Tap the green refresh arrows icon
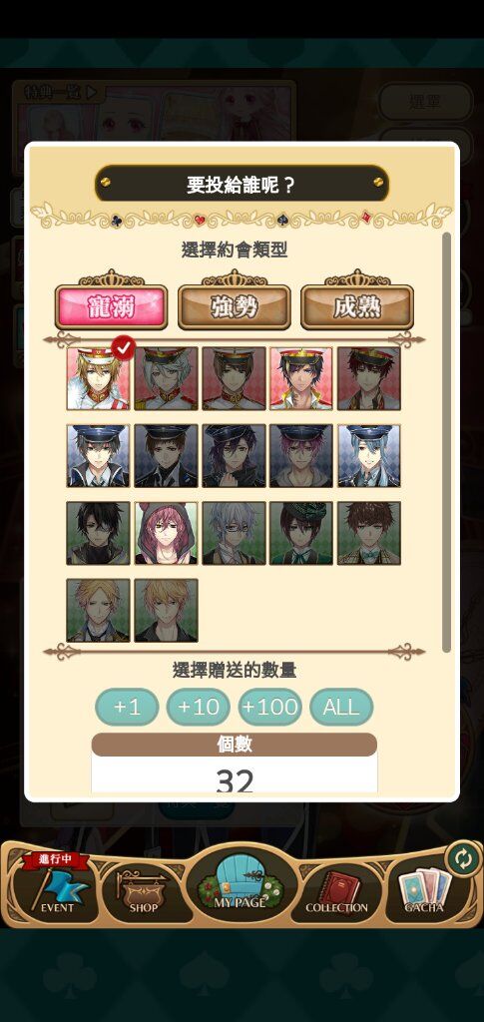 pyautogui.click(x=462, y=859)
